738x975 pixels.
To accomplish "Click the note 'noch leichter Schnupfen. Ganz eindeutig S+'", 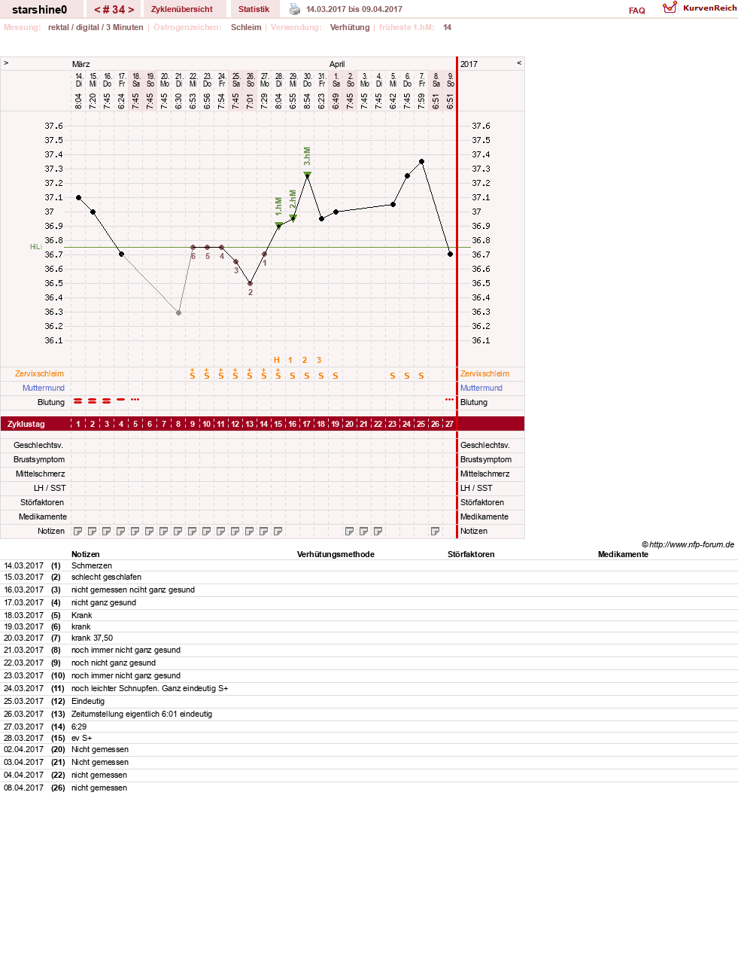I will point(150,688).
